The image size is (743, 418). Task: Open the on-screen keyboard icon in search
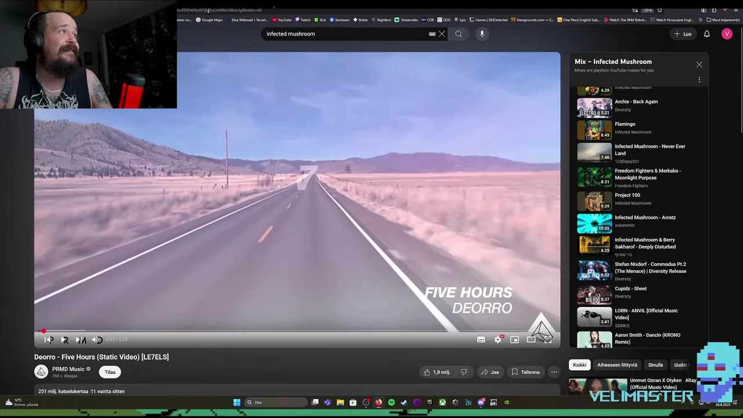pyautogui.click(x=432, y=34)
